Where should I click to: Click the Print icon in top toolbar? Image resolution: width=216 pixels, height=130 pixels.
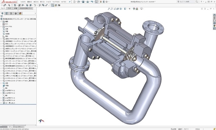[x=87, y=2]
